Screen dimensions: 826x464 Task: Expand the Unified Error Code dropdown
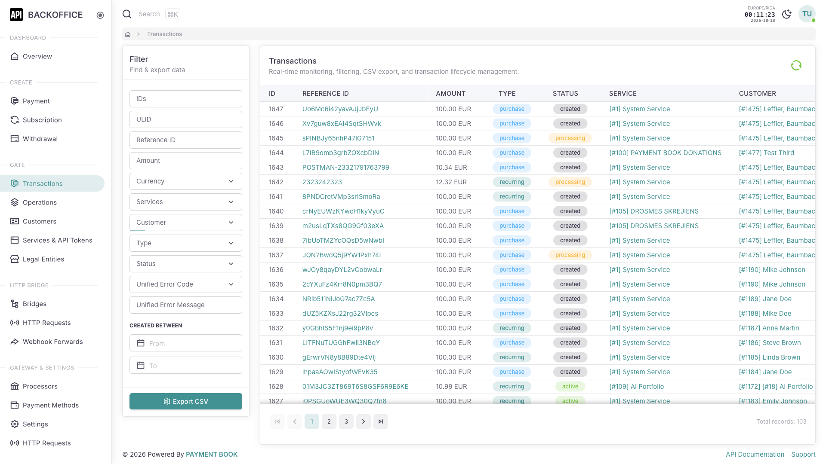pyautogui.click(x=186, y=284)
